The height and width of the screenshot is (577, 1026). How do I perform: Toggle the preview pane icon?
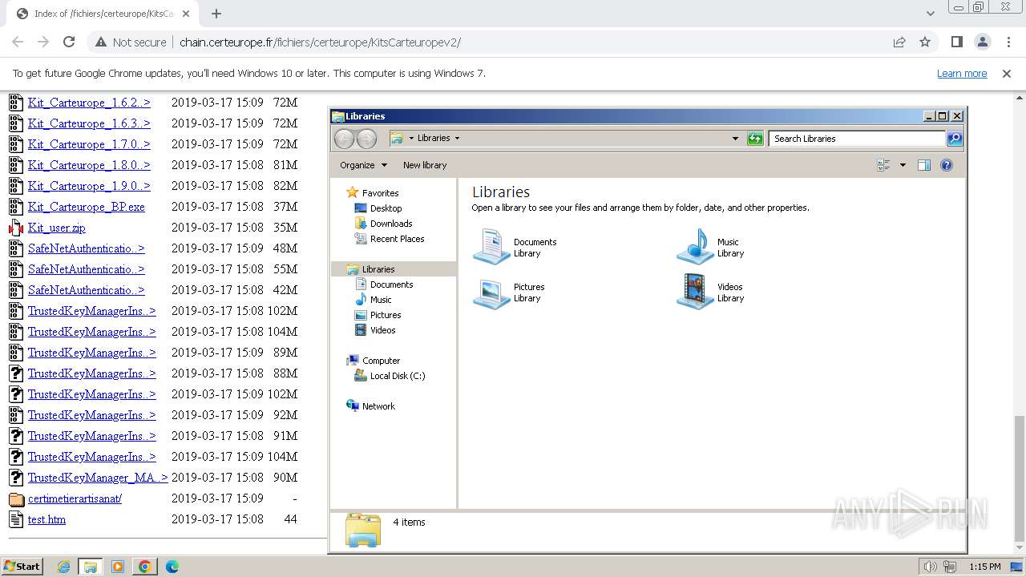924,165
